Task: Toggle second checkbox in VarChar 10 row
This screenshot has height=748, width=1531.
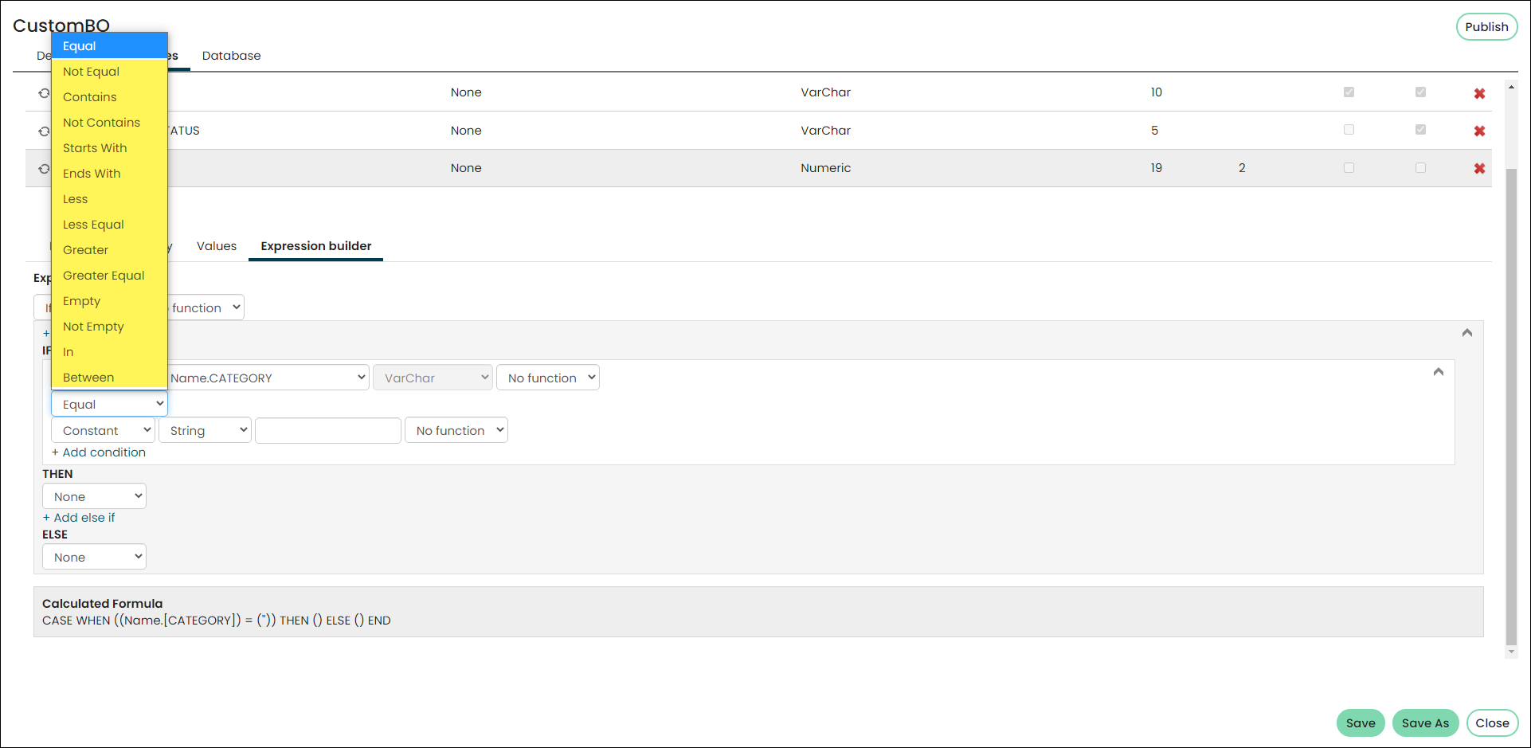Action: coord(1420,92)
